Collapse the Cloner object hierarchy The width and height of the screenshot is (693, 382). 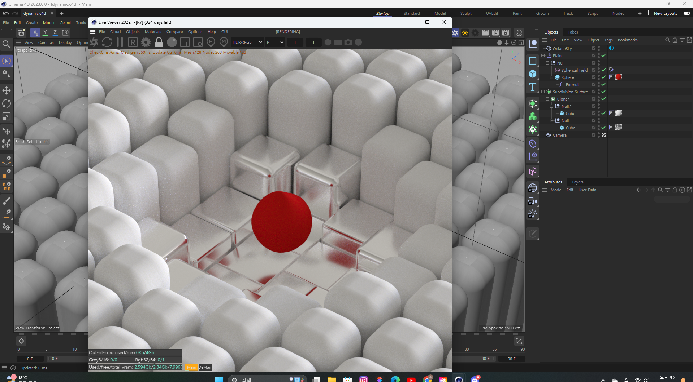[547, 99]
